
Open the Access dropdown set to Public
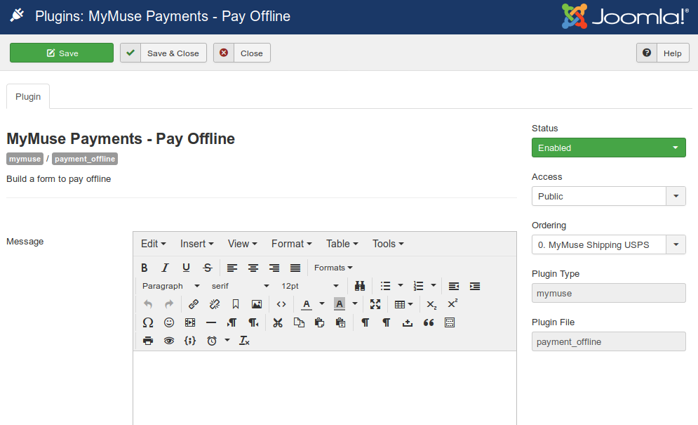pos(608,196)
